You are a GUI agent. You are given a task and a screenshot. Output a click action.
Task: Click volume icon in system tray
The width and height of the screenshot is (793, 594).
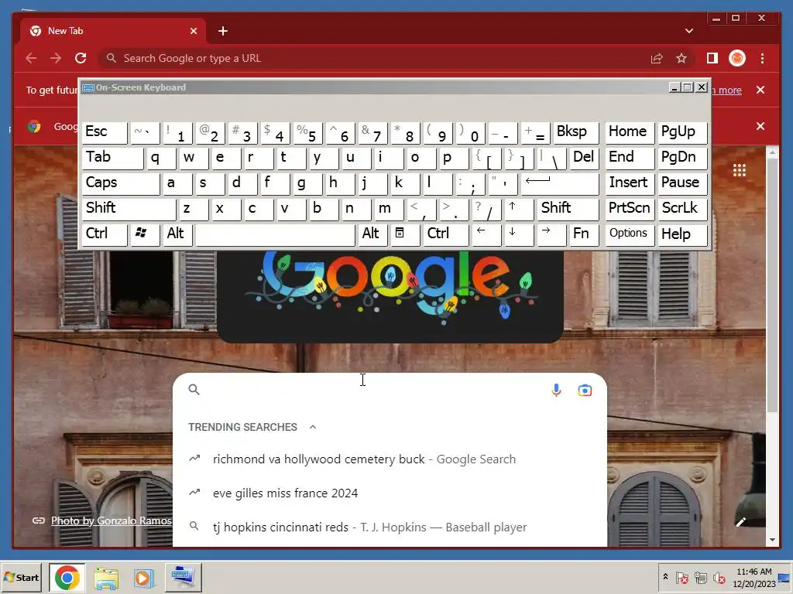tap(719, 577)
